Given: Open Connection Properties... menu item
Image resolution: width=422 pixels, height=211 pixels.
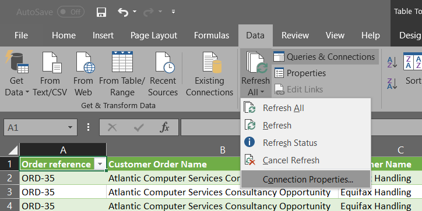Looking at the screenshot, I should click(x=306, y=179).
